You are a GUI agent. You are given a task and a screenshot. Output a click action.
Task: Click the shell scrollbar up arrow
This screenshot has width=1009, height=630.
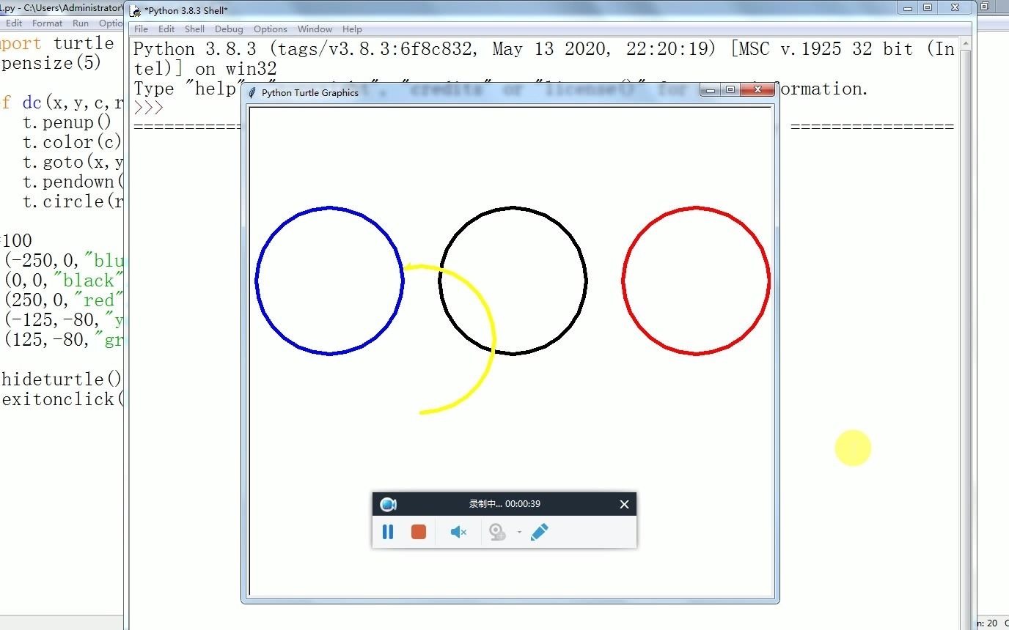tap(966, 44)
